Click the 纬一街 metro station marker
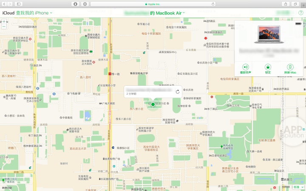The height and width of the screenshot is (191, 306). 110,74
